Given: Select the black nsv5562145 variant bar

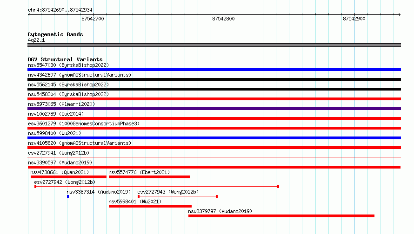Looking at the screenshot, I should click(214, 89).
